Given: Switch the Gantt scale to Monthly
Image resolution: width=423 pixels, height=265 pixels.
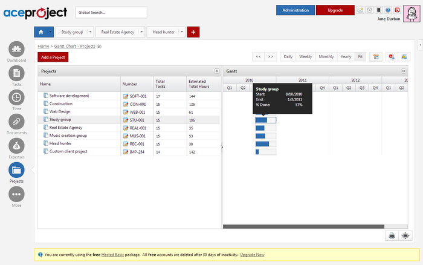Looking at the screenshot, I should (326, 56).
